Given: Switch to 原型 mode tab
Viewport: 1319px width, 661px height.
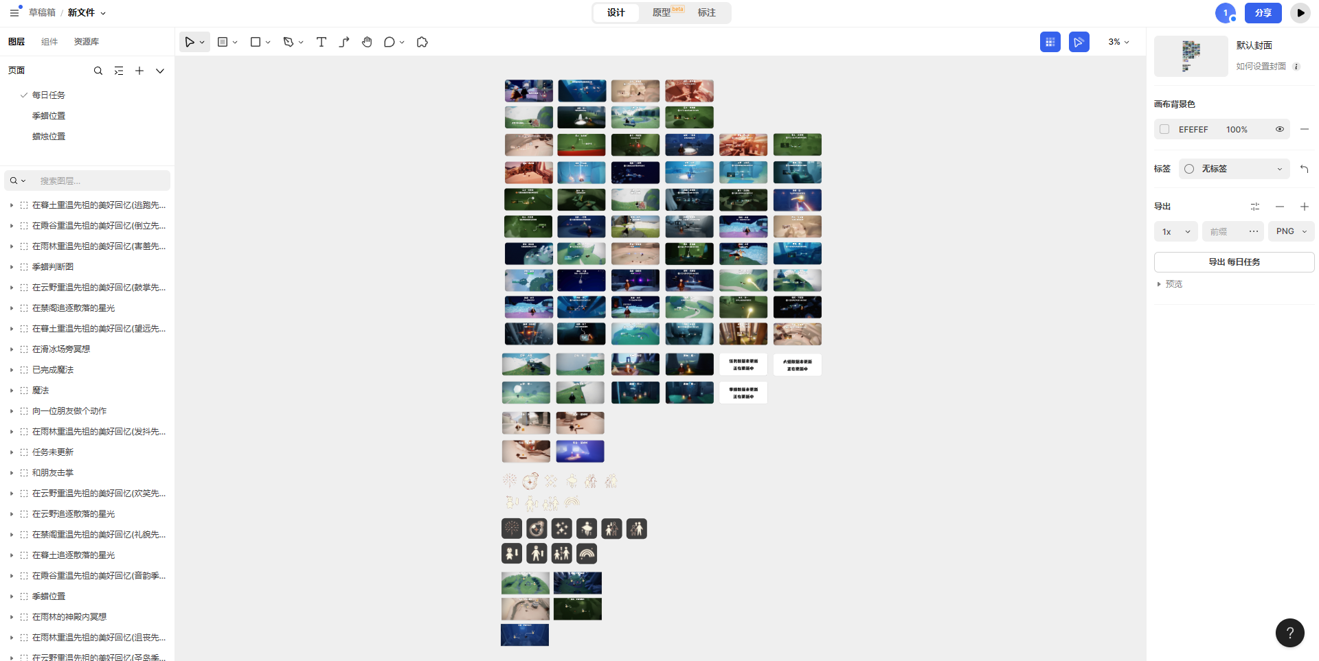Looking at the screenshot, I should [x=662, y=12].
